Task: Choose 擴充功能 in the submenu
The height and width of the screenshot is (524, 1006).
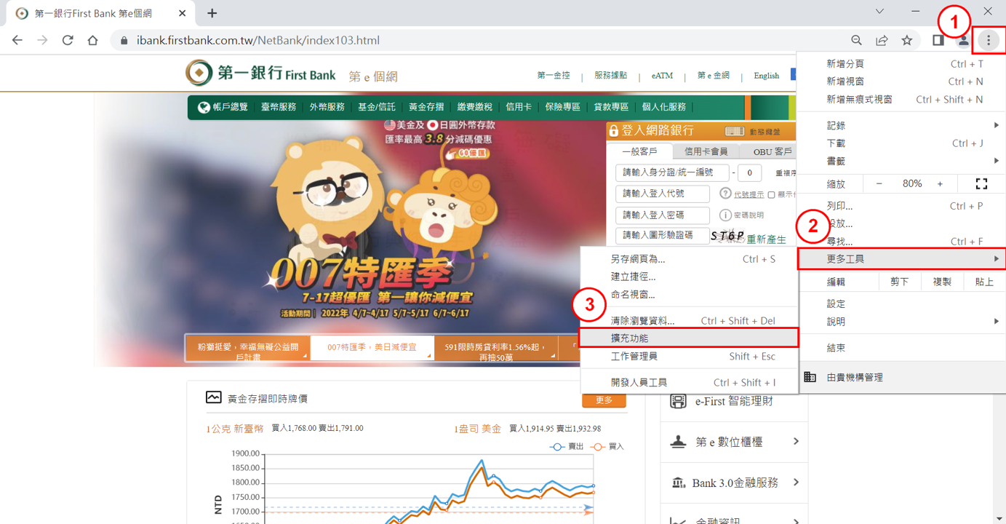Action: (689, 338)
